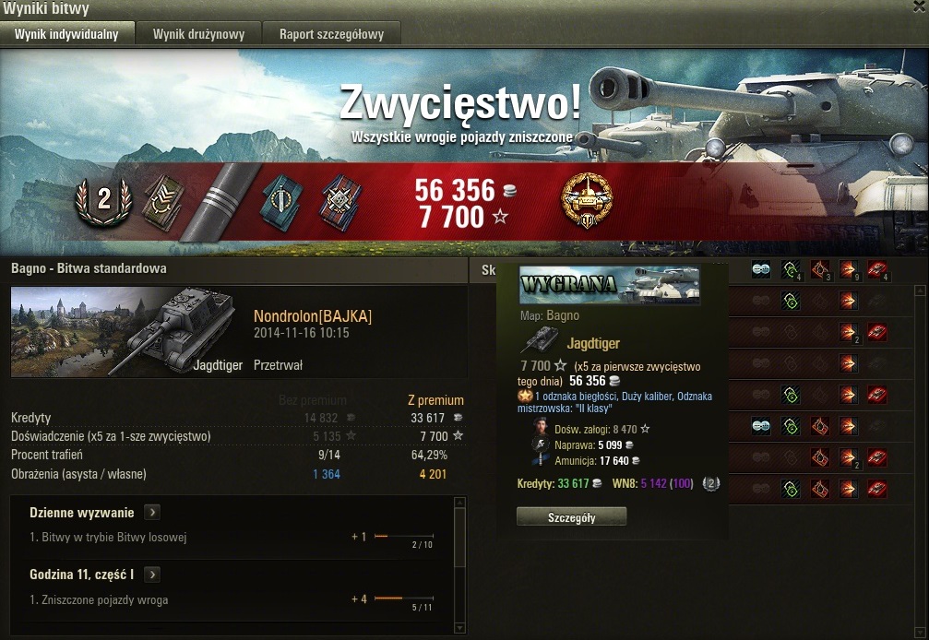Click the orange damage arrow header icon
929x640 pixels.
pyautogui.click(x=849, y=270)
